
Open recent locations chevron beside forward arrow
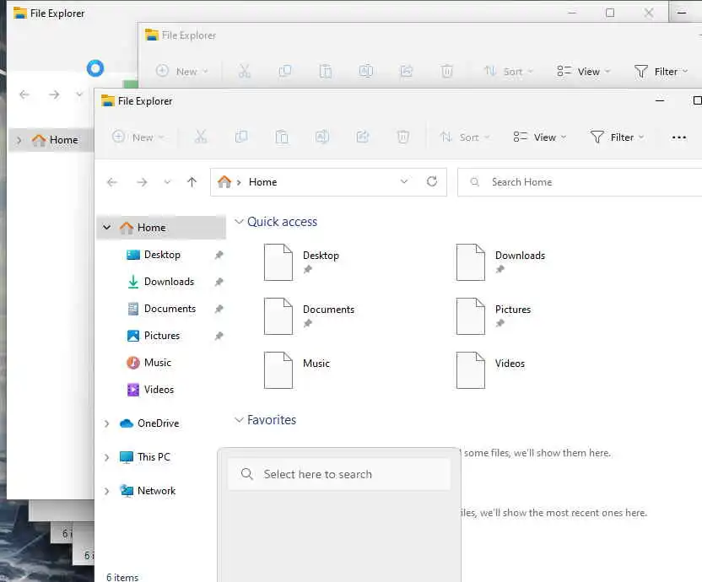pyautogui.click(x=167, y=181)
